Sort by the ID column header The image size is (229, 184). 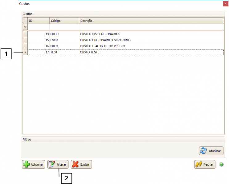pyautogui.click(x=39, y=21)
